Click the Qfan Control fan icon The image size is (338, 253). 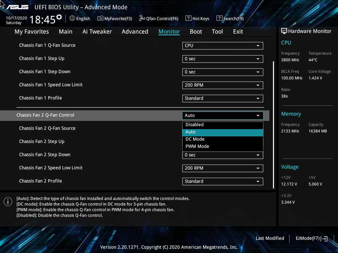pyautogui.click(x=142, y=18)
